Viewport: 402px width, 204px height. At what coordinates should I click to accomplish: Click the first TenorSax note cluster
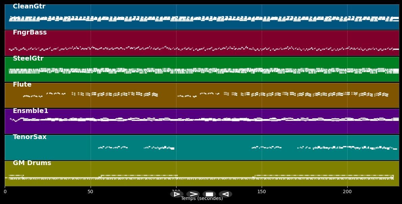pyautogui.click(x=113, y=147)
